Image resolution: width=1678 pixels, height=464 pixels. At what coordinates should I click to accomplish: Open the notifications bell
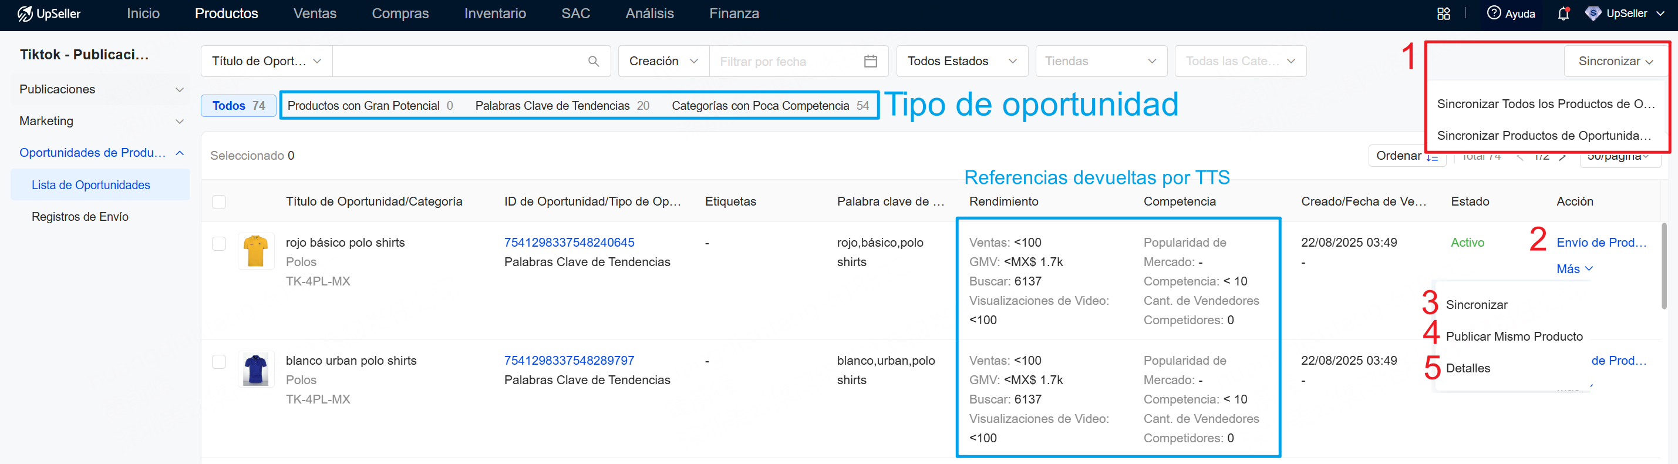[1564, 14]
